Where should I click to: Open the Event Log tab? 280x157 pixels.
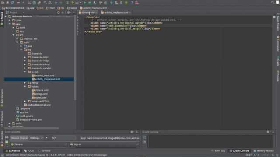tap(218, 151)
